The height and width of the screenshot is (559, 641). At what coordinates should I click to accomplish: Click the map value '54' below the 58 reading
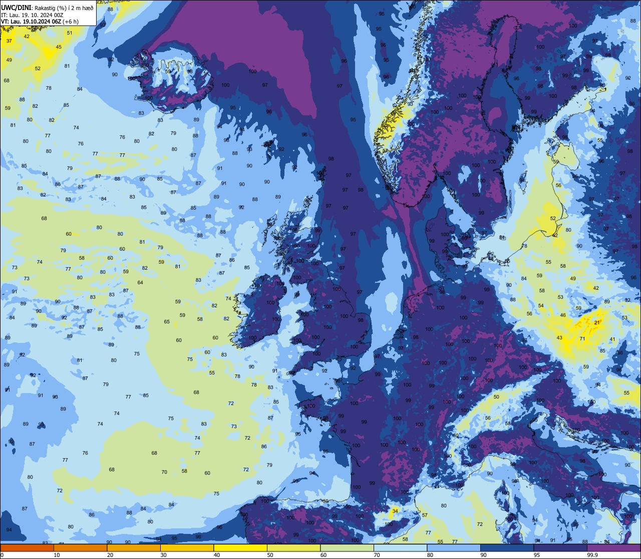(541, 306)
